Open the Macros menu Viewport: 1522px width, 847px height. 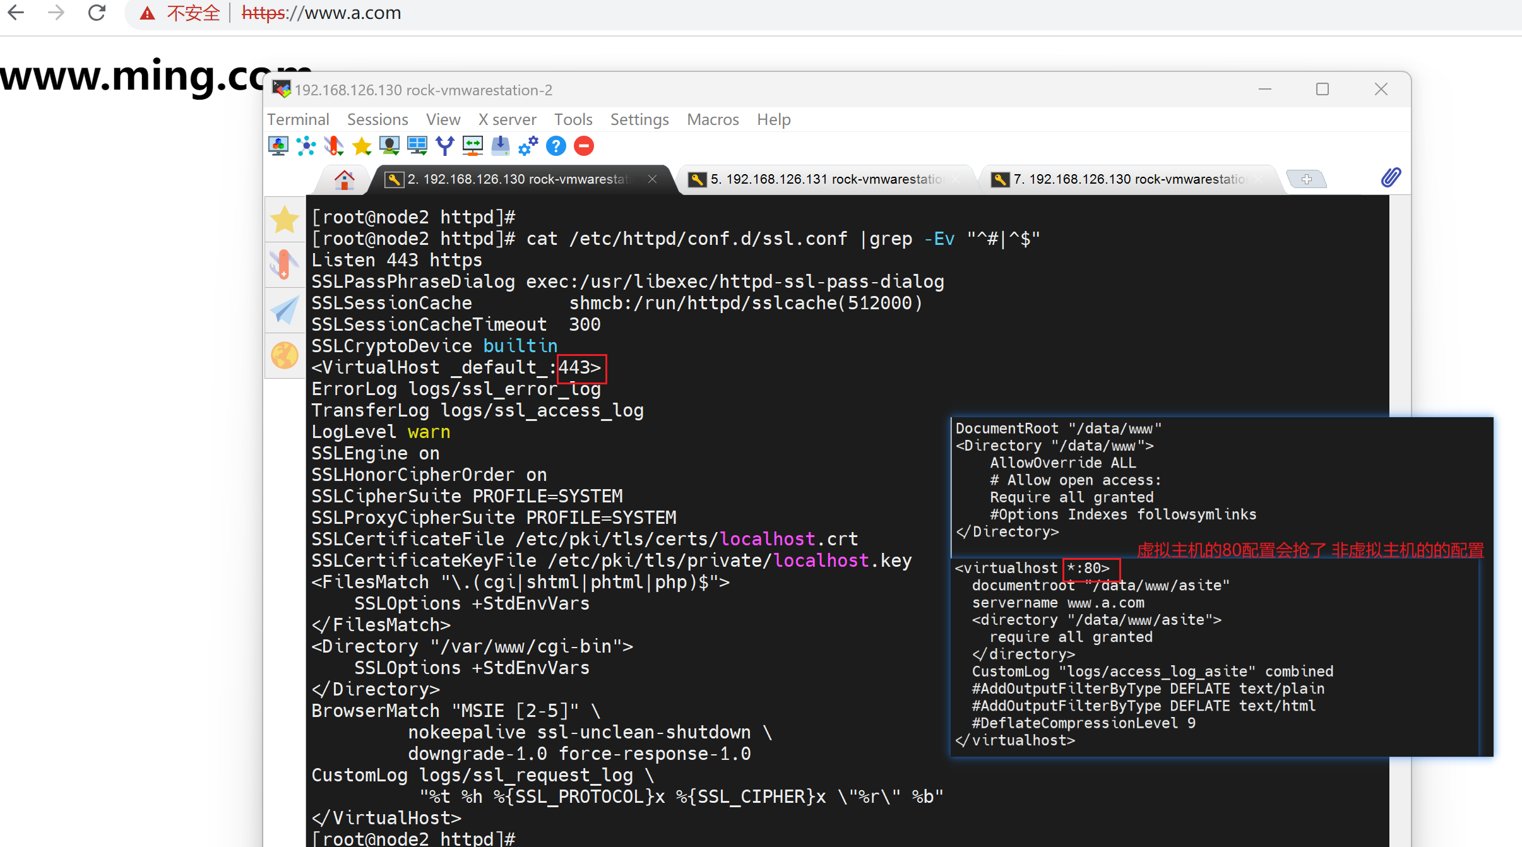click(713, 119)
